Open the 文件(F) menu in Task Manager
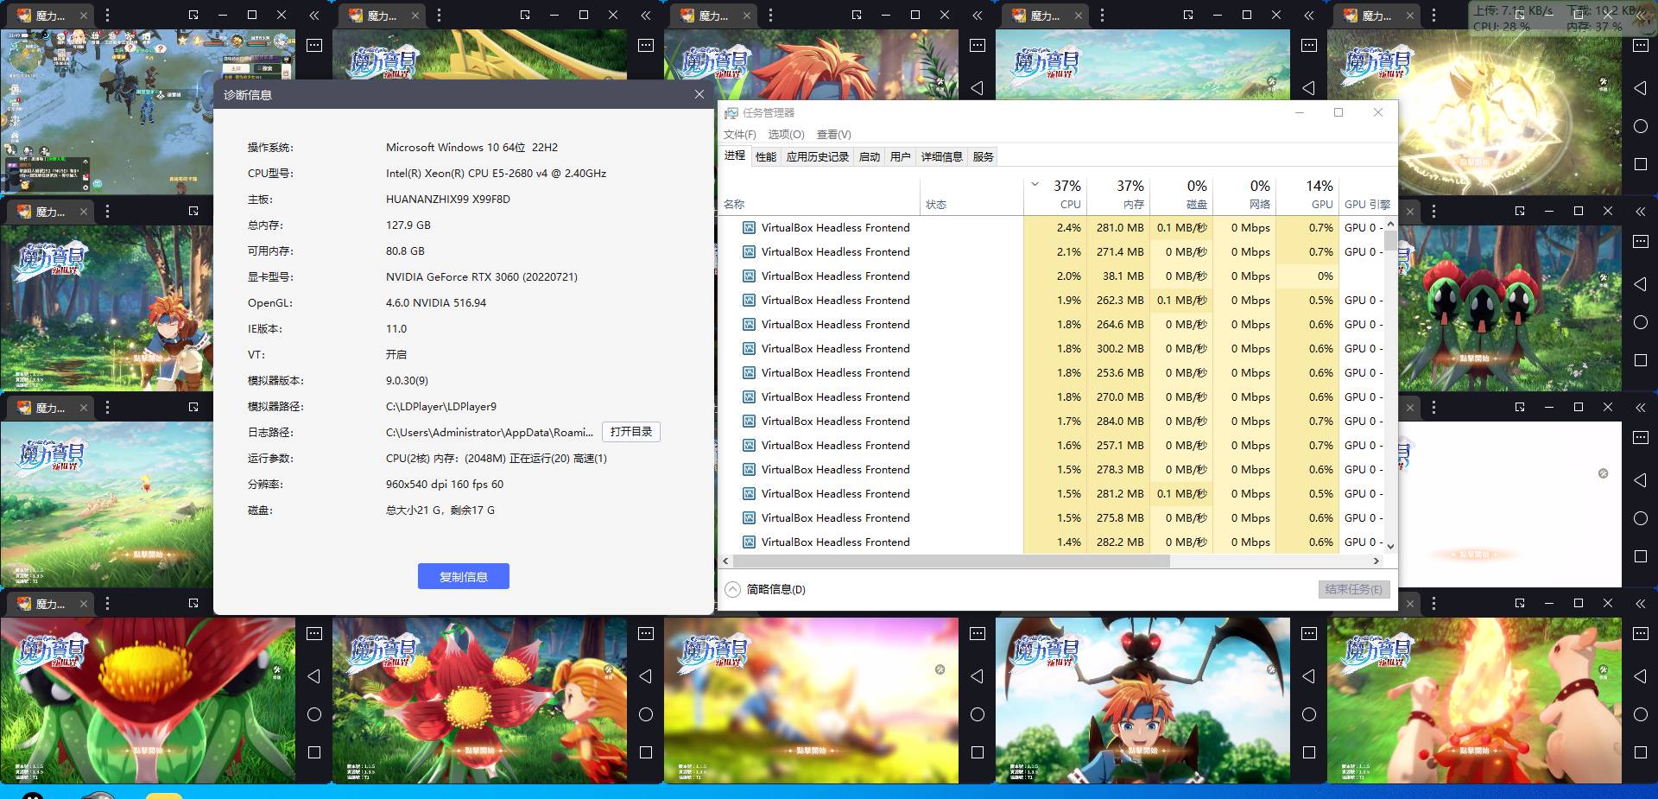The width and height of the screenshot is (1658, 799). pos(739,135)
